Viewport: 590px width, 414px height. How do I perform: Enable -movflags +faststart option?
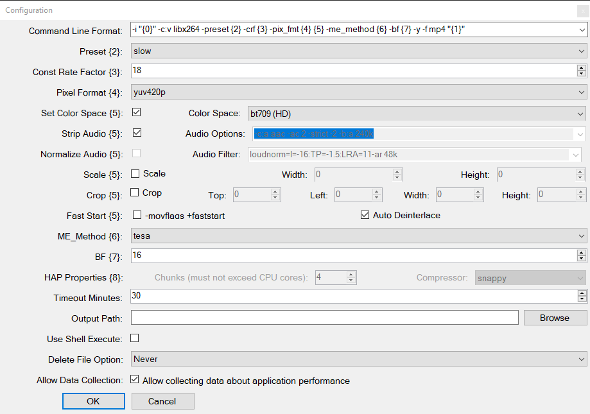coord(136,215)
